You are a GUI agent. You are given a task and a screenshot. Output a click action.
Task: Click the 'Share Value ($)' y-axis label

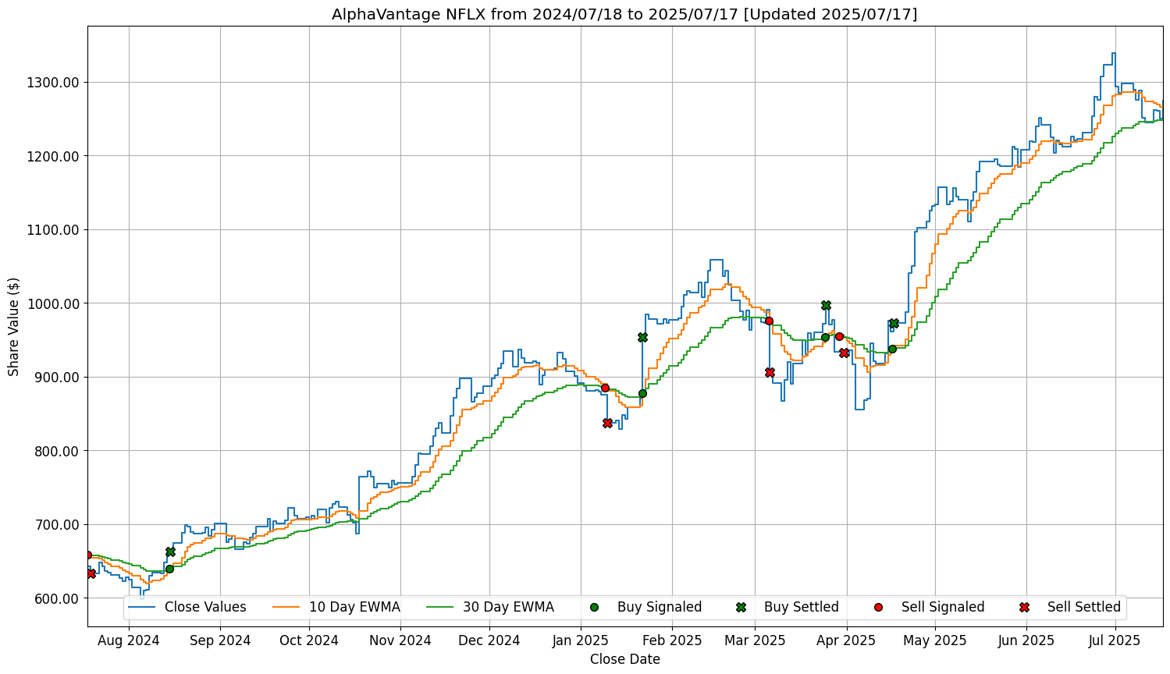[13, 326]
